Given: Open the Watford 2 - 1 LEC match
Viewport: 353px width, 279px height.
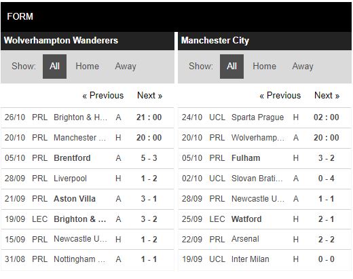Looking at the screenshot, I should point(265,219).
